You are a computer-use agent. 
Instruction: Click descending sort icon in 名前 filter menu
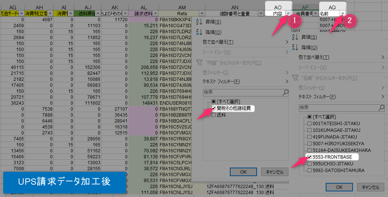pos(295,47)
